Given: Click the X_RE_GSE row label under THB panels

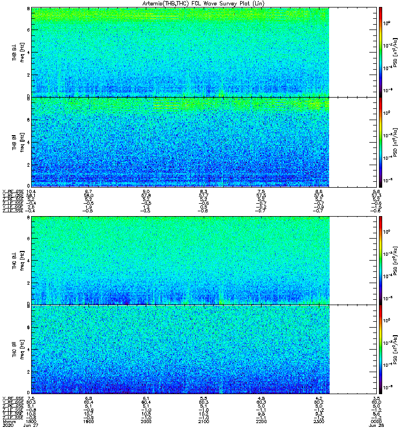Looking at the screenshot, I should tap(13, 191).
